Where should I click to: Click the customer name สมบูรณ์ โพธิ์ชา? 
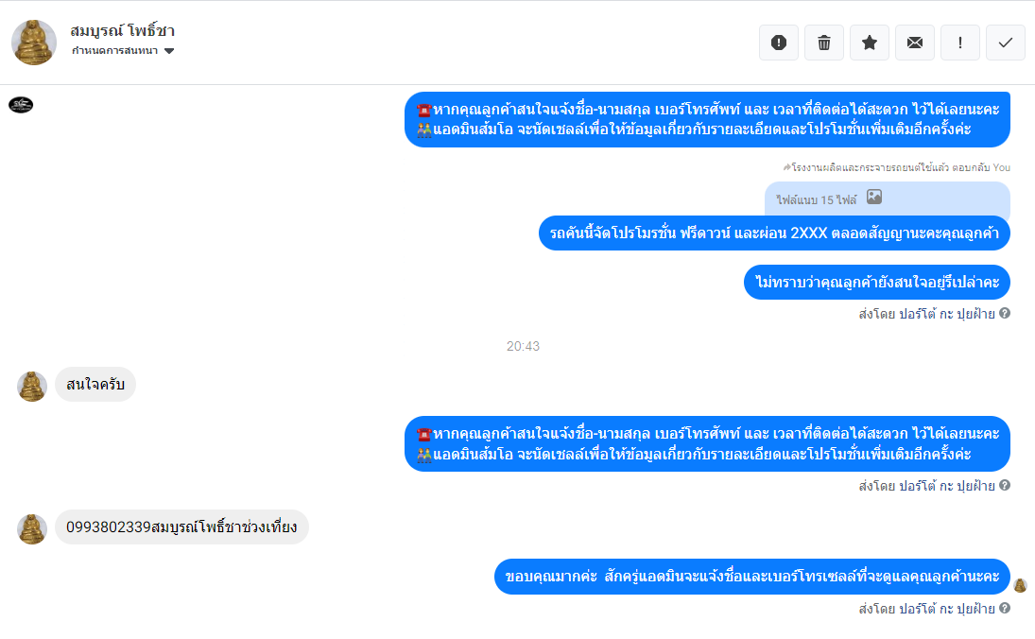tap(122, 31)
